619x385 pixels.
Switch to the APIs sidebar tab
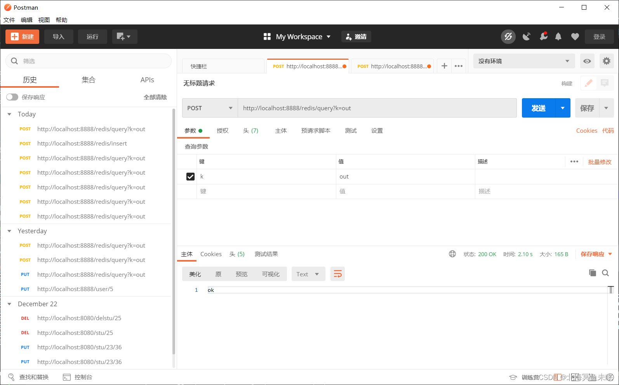pyautogui.click(x=147, y=80)
